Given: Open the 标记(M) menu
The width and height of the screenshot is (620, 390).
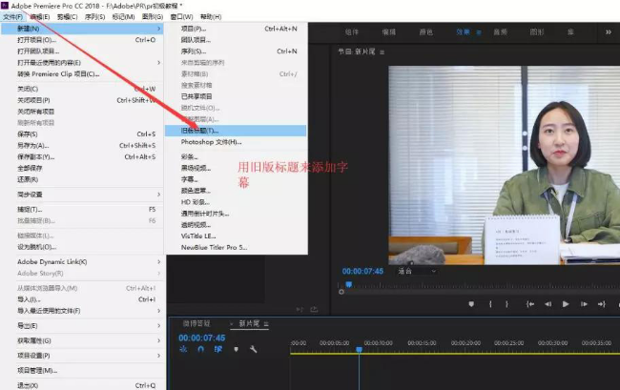Looking at the screenshot, I should [x=123, y=16].
